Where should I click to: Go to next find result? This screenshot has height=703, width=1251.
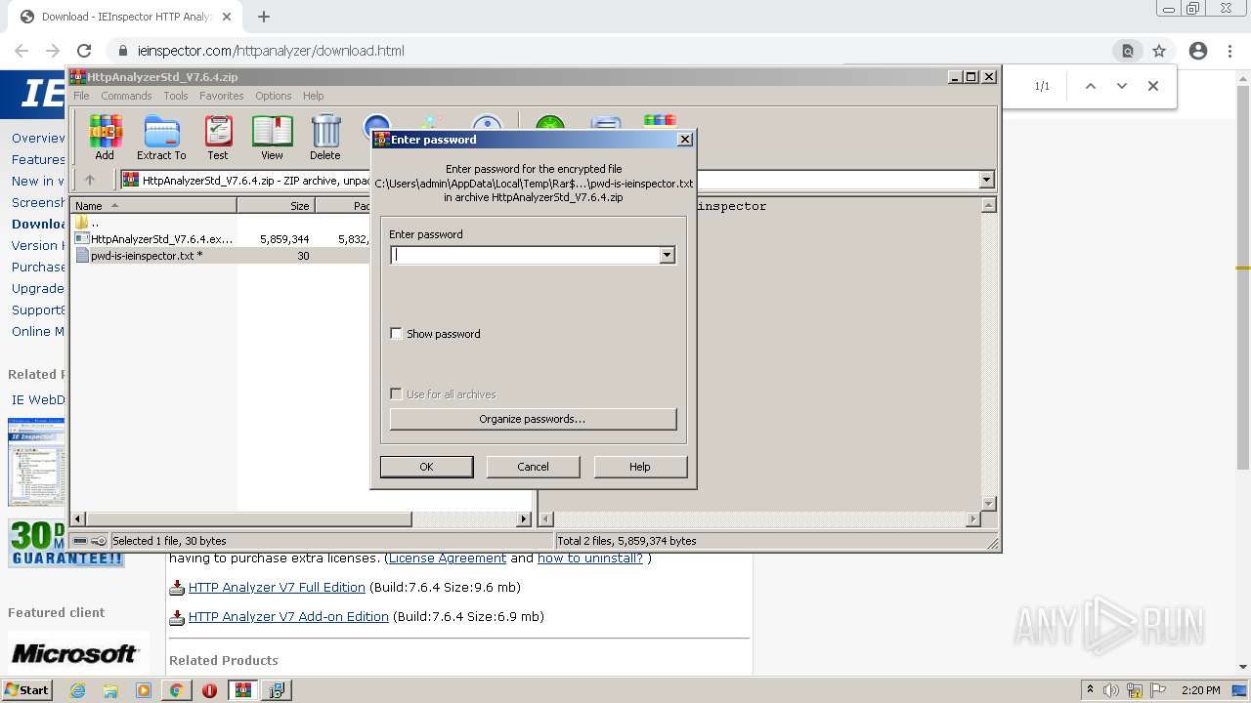click(1122, 86)
